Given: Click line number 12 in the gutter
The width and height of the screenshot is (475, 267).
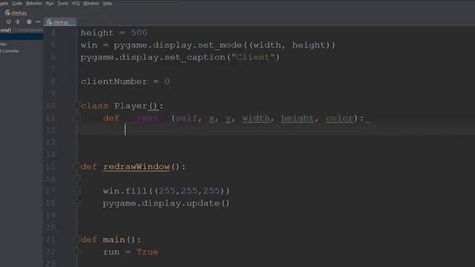Looking at the screenshot, I should click(x=50, y=131).
